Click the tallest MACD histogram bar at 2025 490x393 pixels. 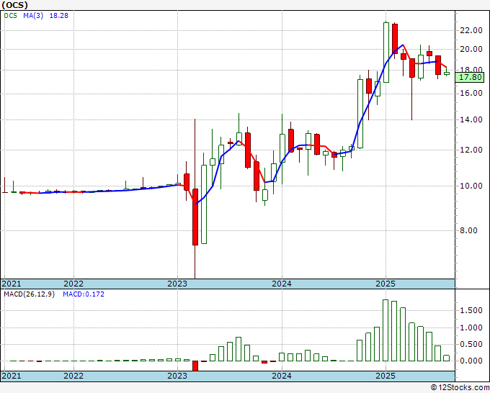(x=386, y=330)
